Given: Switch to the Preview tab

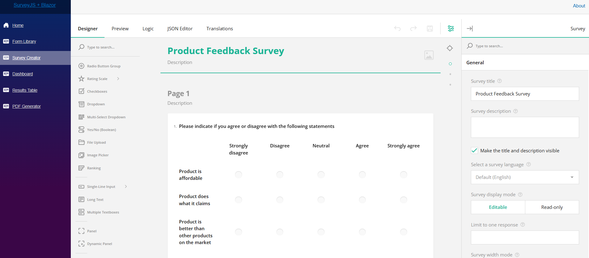Looking at the screenshot, I should [120, 28].
